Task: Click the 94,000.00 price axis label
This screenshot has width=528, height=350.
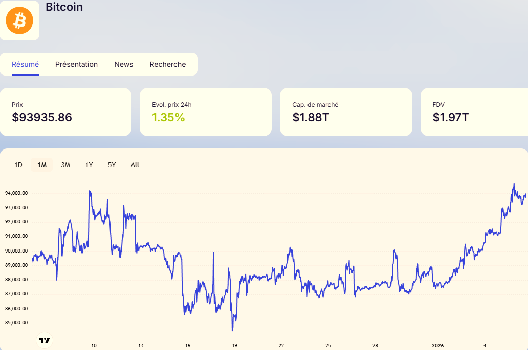Action: tap(16, 193)
